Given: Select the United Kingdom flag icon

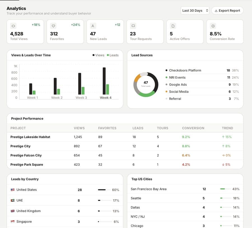Looking at the screenshot, I should pyautogui.click(x=12, y=211).
